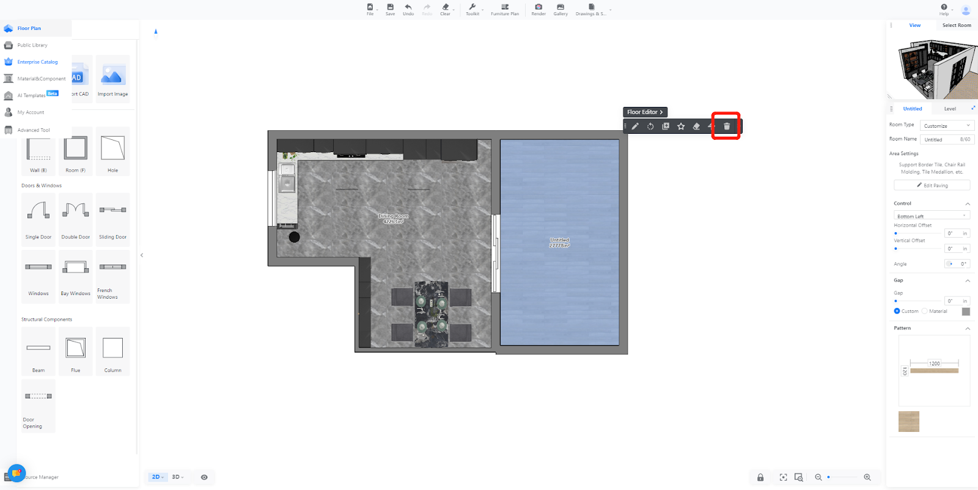978x490 pixels.
Task: Add a Flue structural component
Action: click(x=76, y=351)
